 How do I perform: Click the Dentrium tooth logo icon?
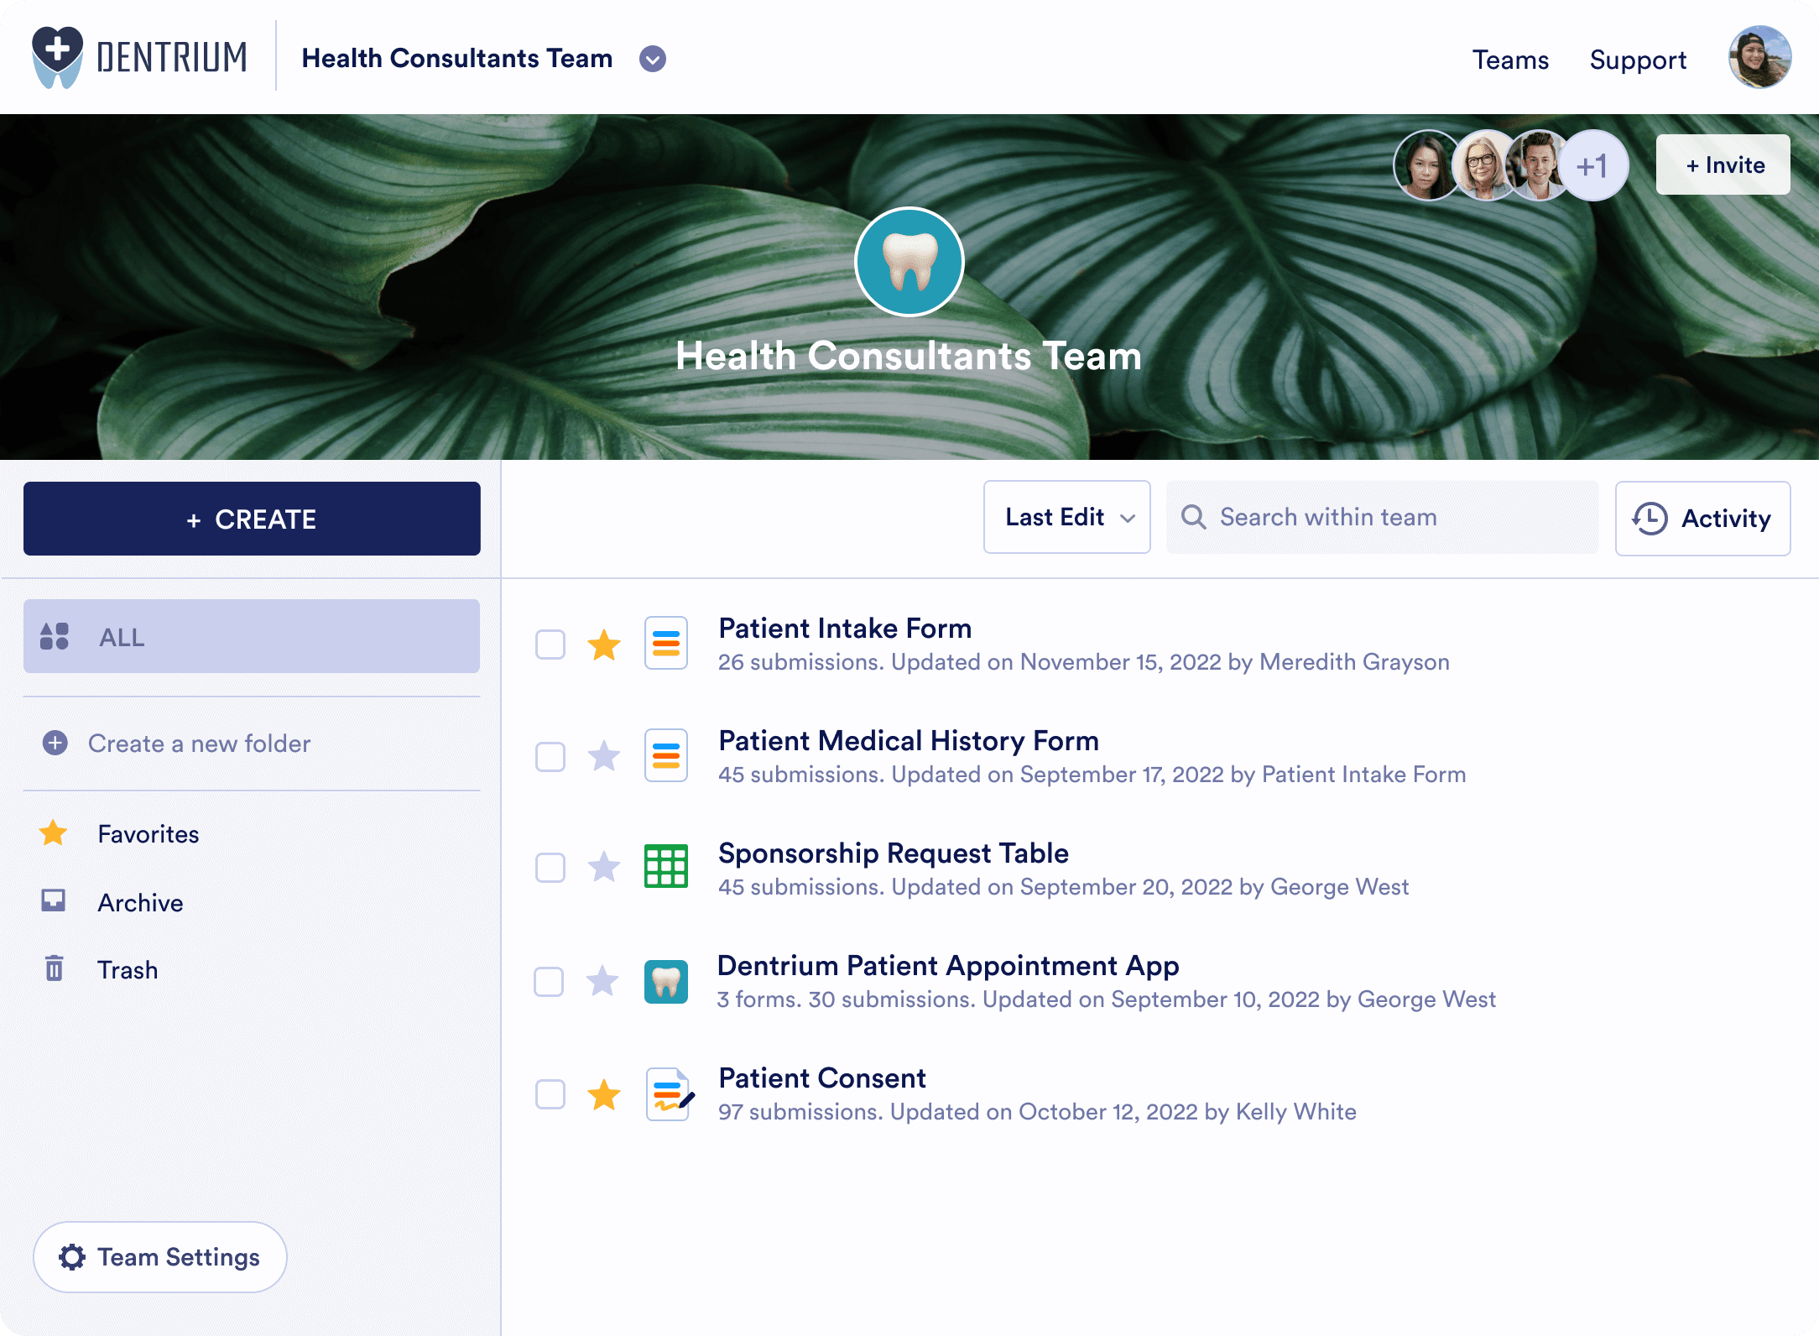pyautogui.click(x=57, y=57)
